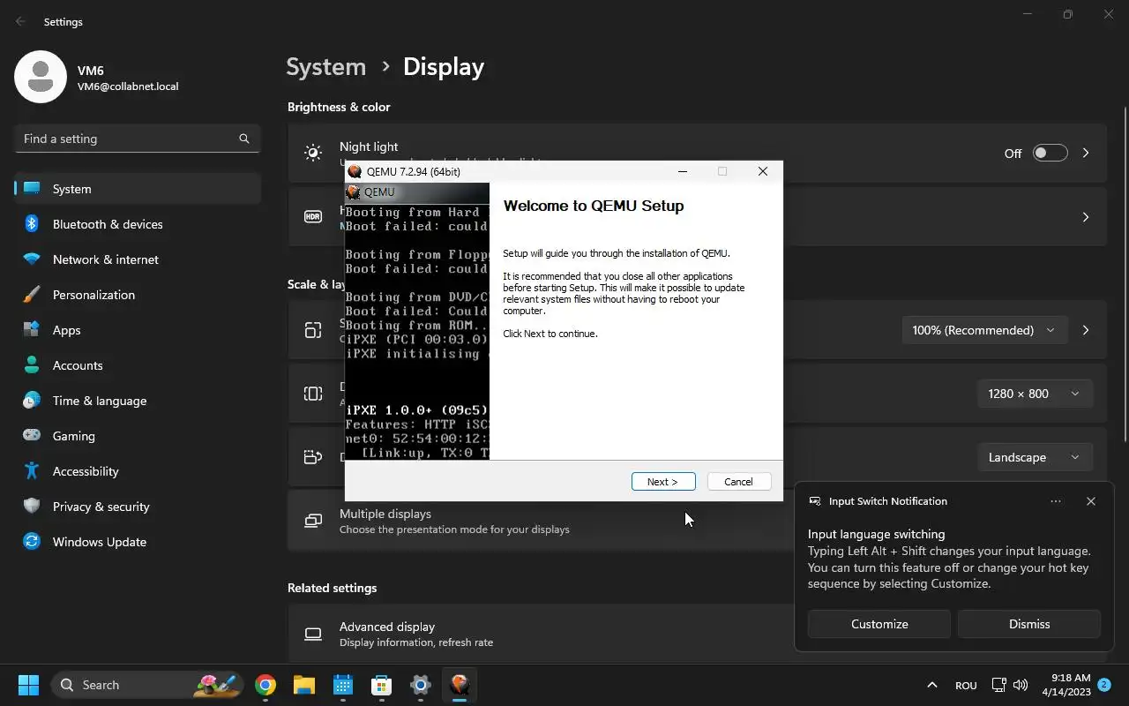Close the Input Switch Notification popup
Viewport: 1129px width, 706px height.
(x=1091, y=501)
